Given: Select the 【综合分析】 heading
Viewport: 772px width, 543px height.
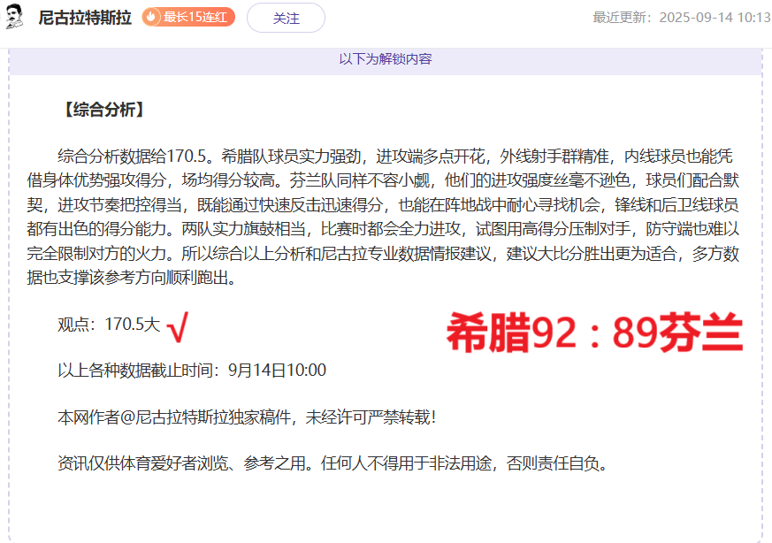Looking at the screenshot, I should tap(104, 110).
